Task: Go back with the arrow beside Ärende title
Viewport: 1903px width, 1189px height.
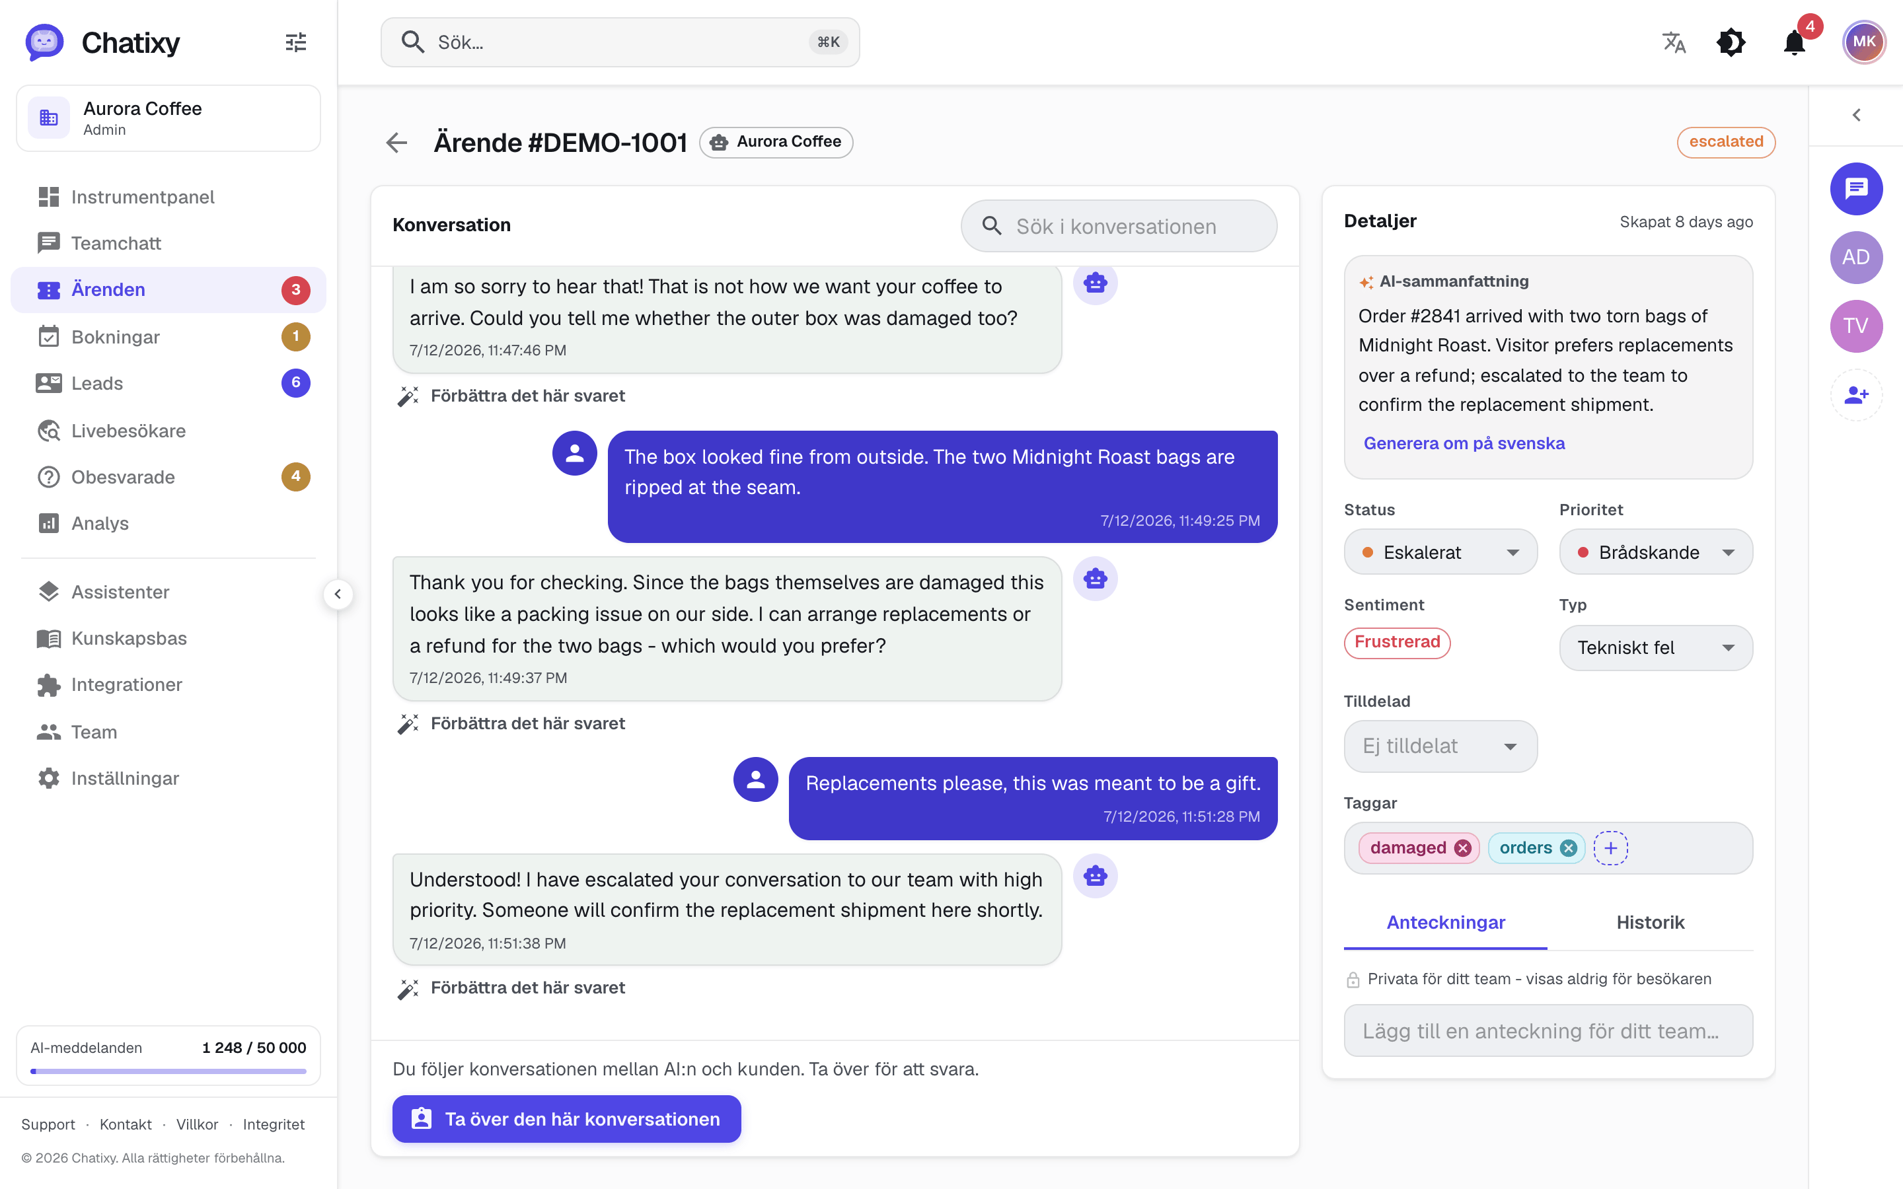Action: pyautogui.click(x=397, y=142)
